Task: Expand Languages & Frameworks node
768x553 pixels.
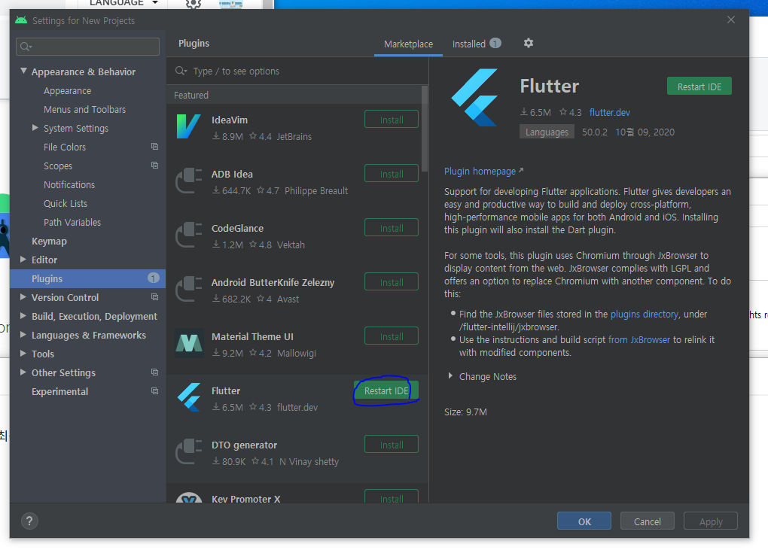Action: click(x=23, y=335)
